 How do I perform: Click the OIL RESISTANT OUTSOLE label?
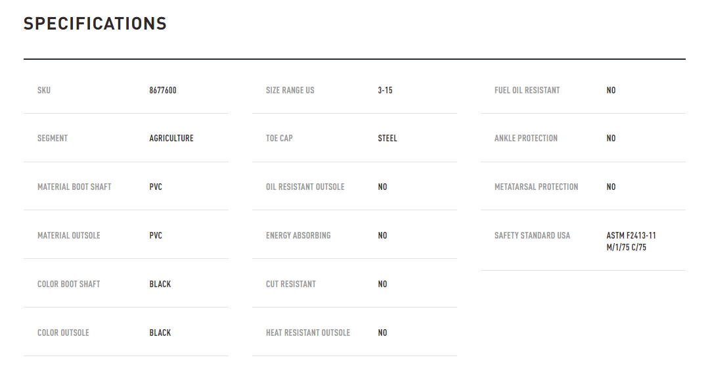(x=305, y=187)
